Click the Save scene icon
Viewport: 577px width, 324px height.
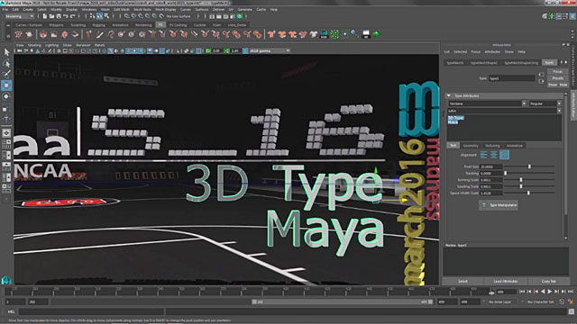point(59,16)
